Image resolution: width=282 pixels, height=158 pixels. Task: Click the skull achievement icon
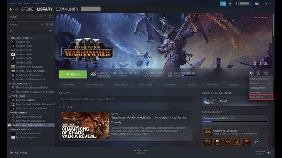tap(217, 142)
